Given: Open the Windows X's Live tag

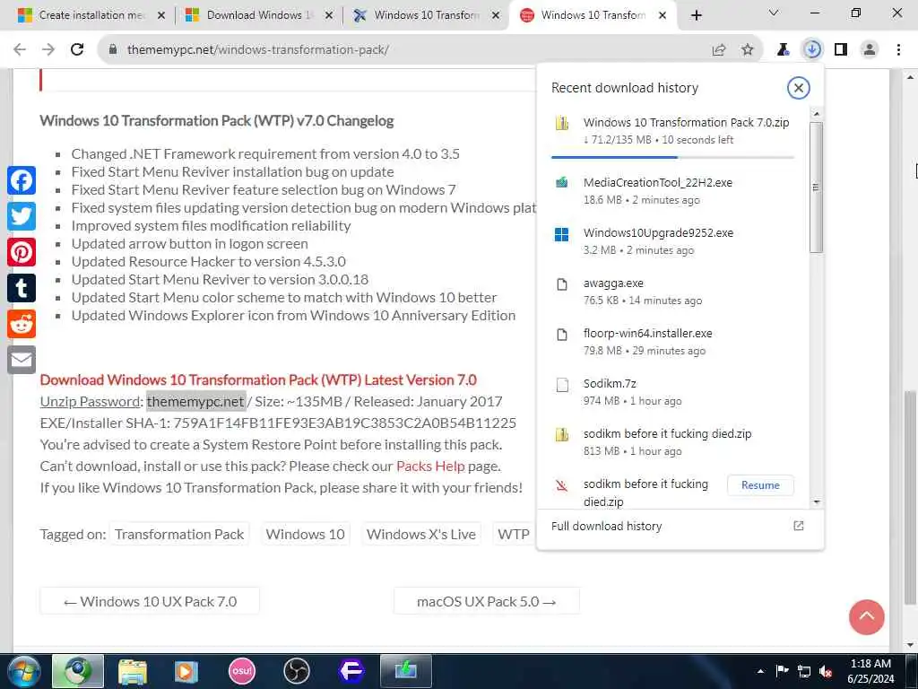Looking at the screenshot, I should [x=421, y=535].
